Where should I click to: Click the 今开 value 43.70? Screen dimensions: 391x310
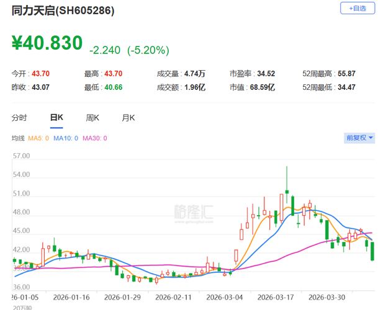click(40, 74)
